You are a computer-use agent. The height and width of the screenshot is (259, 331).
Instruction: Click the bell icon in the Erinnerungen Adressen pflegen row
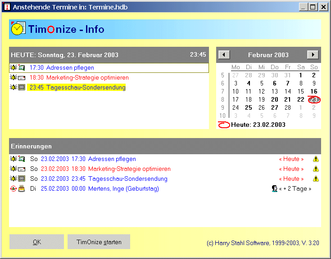[x=14, y=159]
